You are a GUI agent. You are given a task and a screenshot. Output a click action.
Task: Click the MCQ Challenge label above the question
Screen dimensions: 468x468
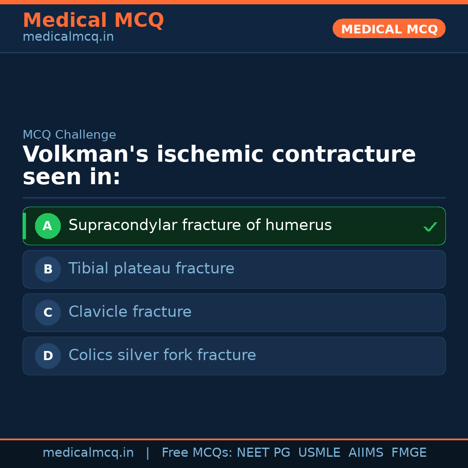pos(69,135)
